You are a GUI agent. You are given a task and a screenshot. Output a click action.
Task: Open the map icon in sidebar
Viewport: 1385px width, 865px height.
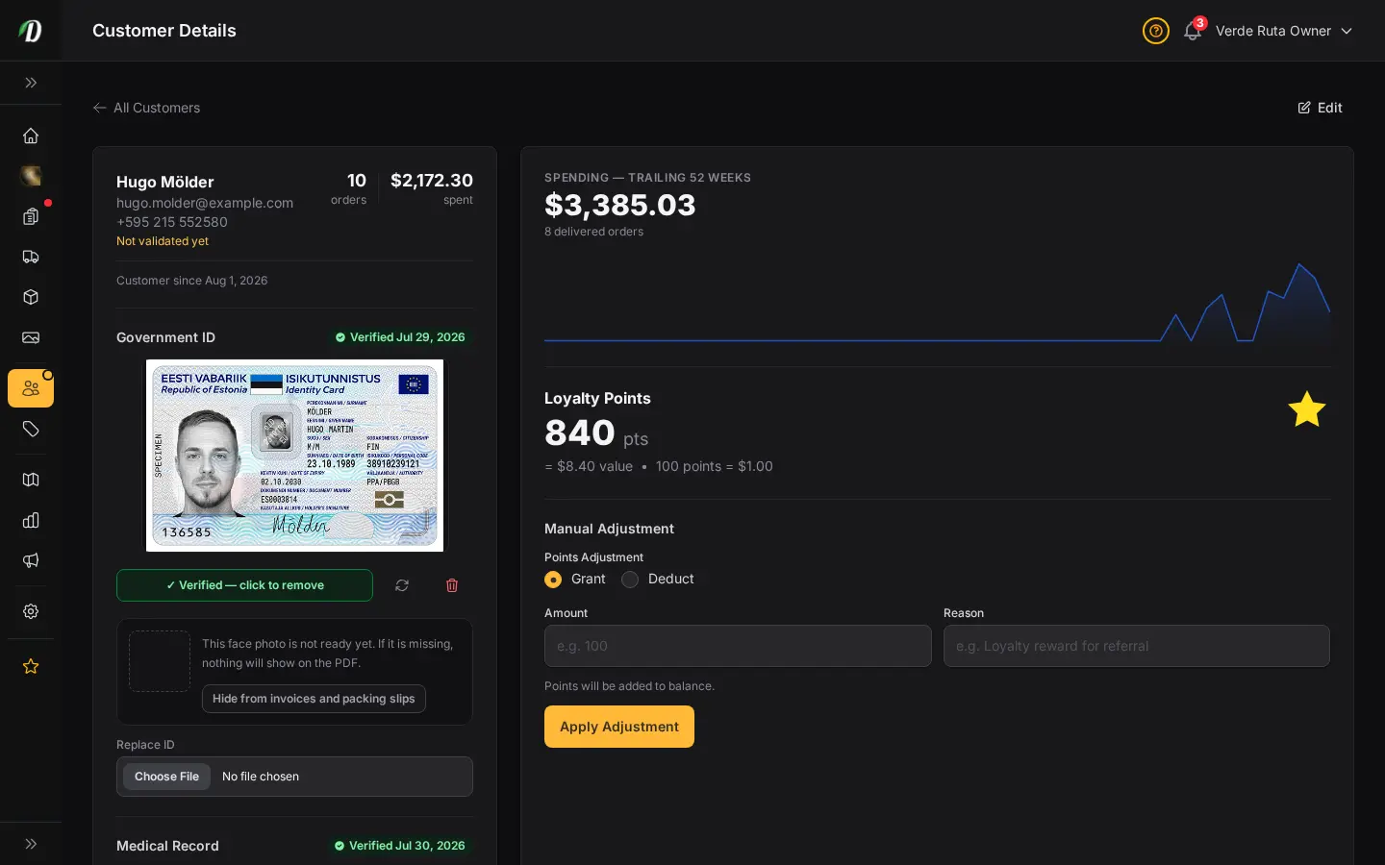pos(31,480)
